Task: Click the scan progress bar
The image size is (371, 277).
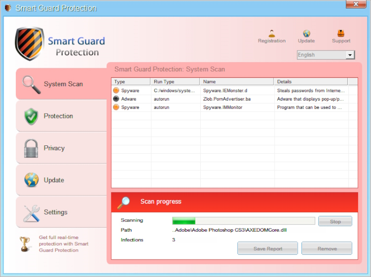Action: 243,221
